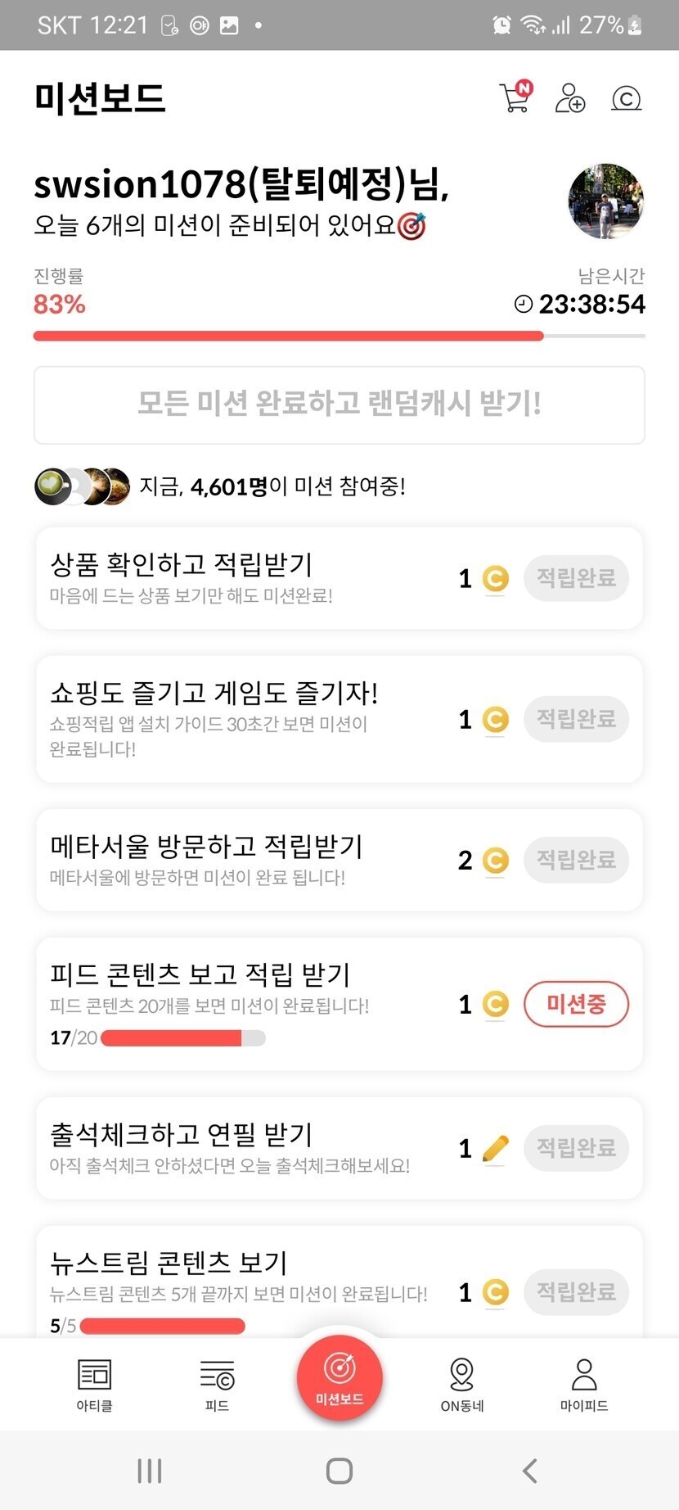The image size is (679, 1510).
Task: Open the 아티클 tab
Action: [x=94, y=1384]
